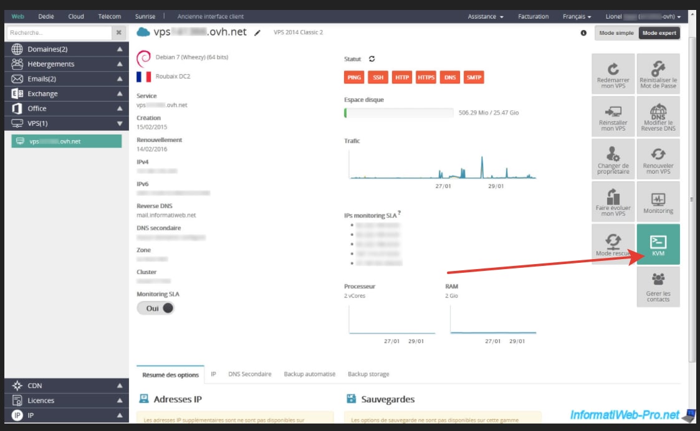Expand the Domaines(2) section arrow

click(120, 49)
